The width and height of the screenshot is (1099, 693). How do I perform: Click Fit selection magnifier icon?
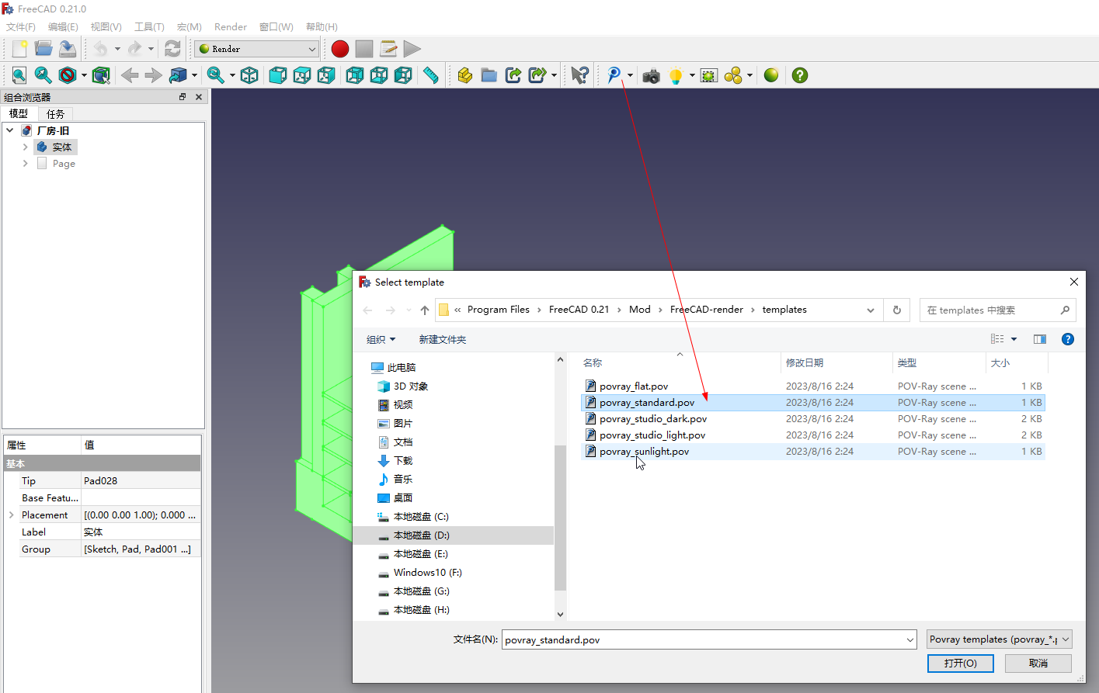point(43,75)
